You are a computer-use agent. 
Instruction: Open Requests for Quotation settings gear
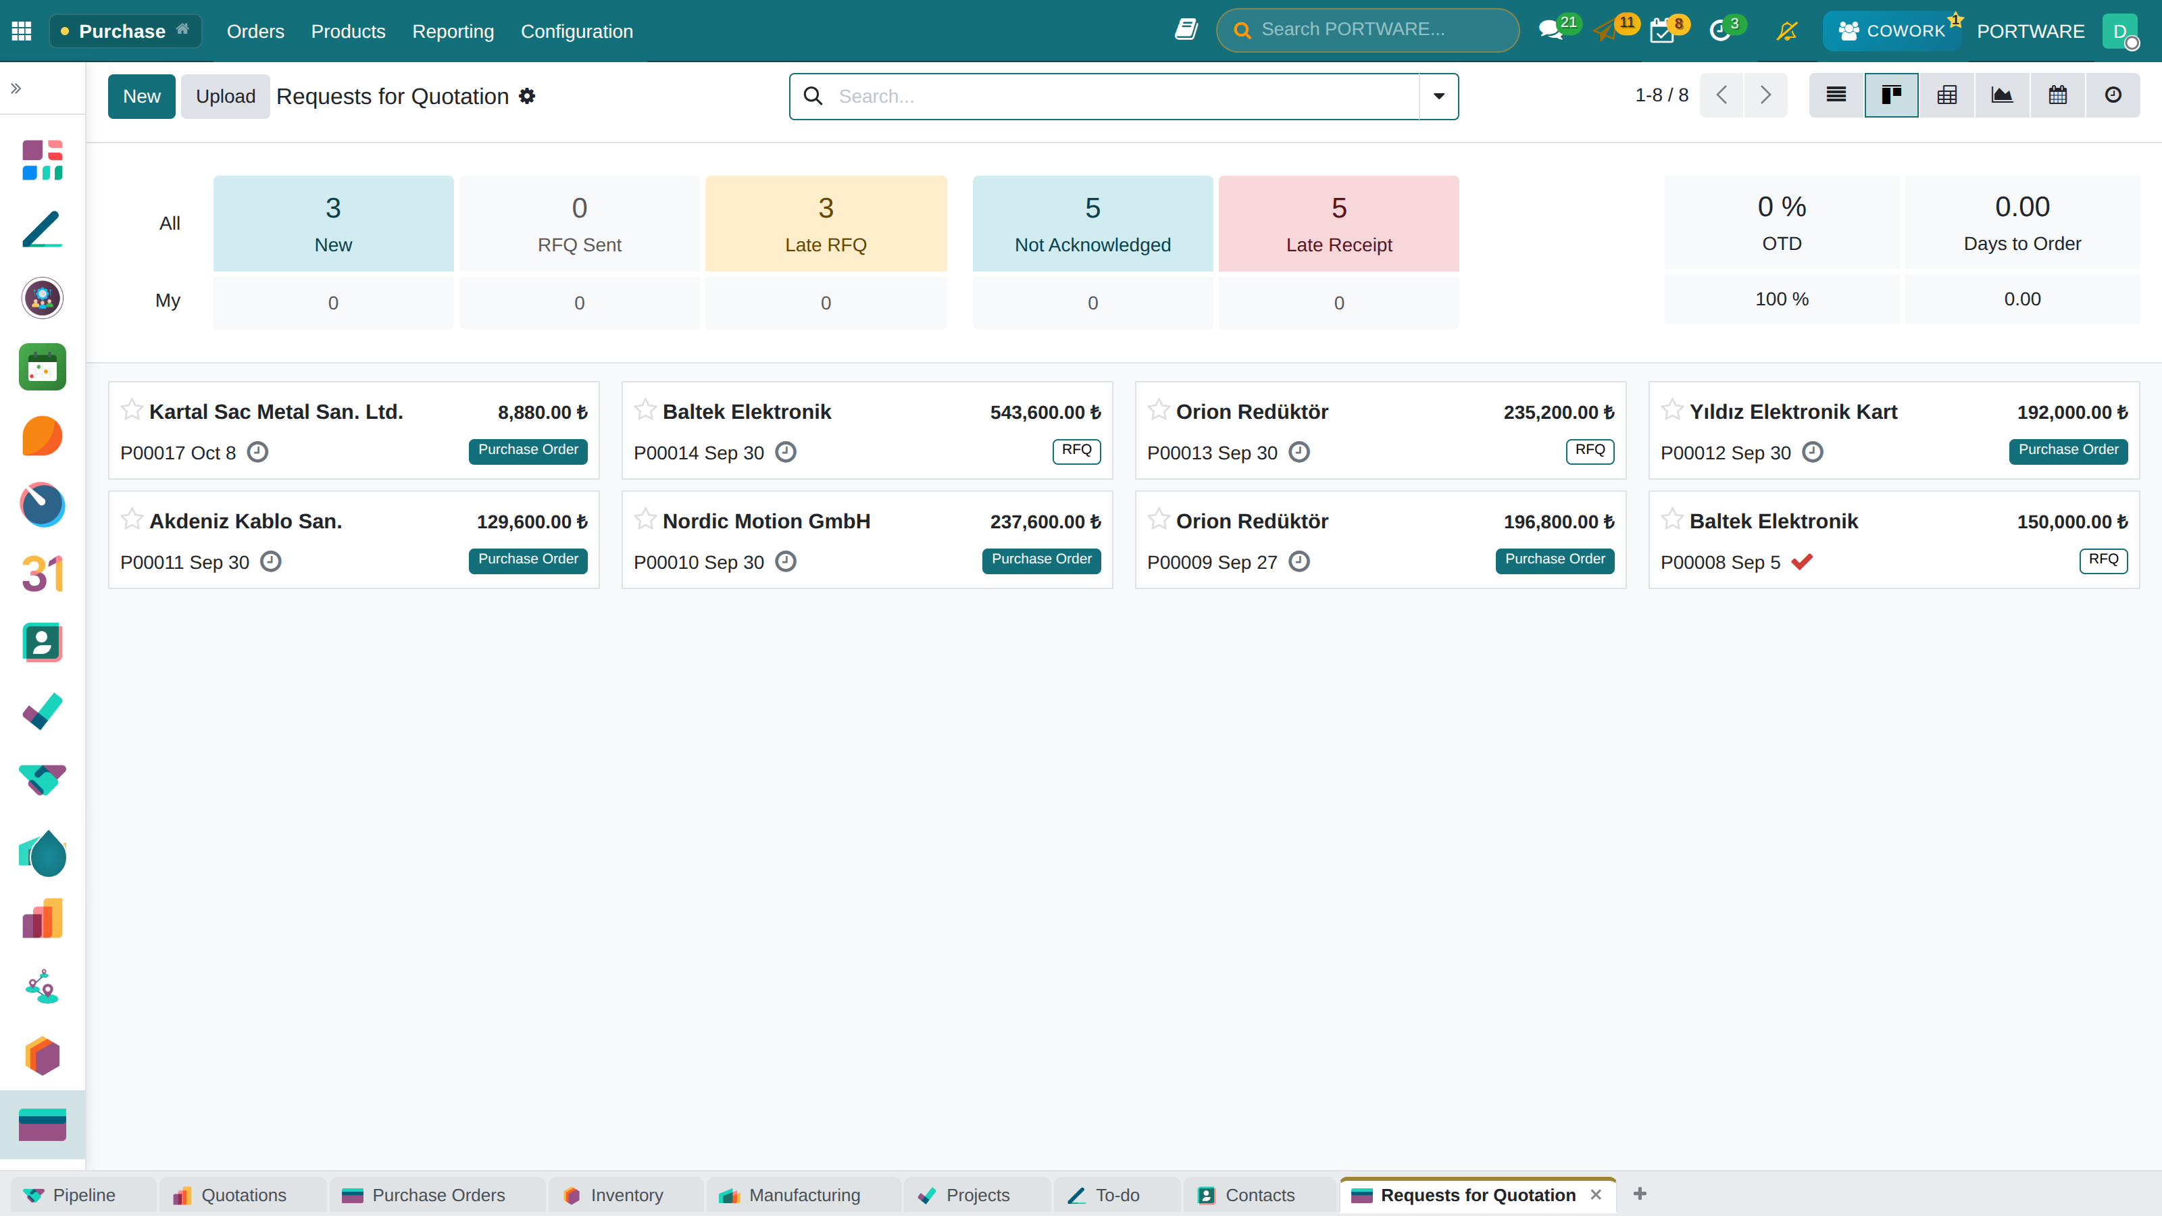[527, 96]
